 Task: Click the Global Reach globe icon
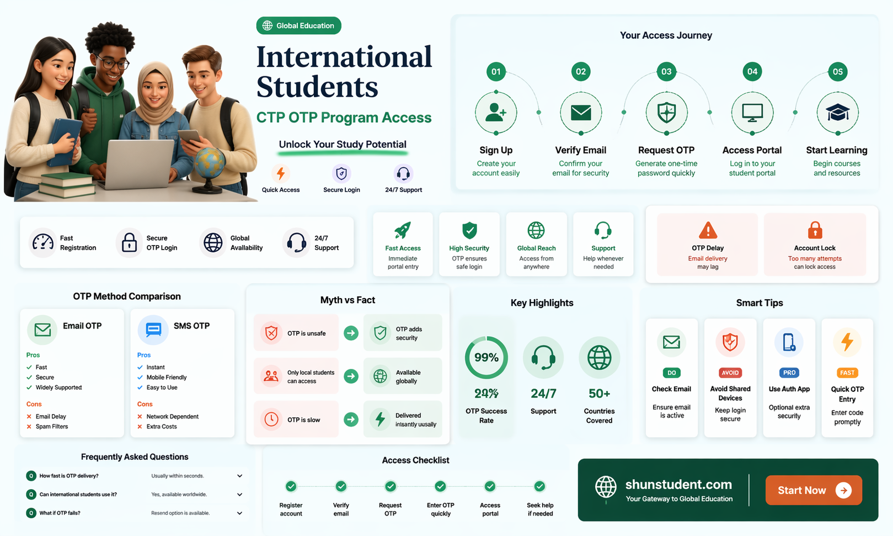coord(536,230)
